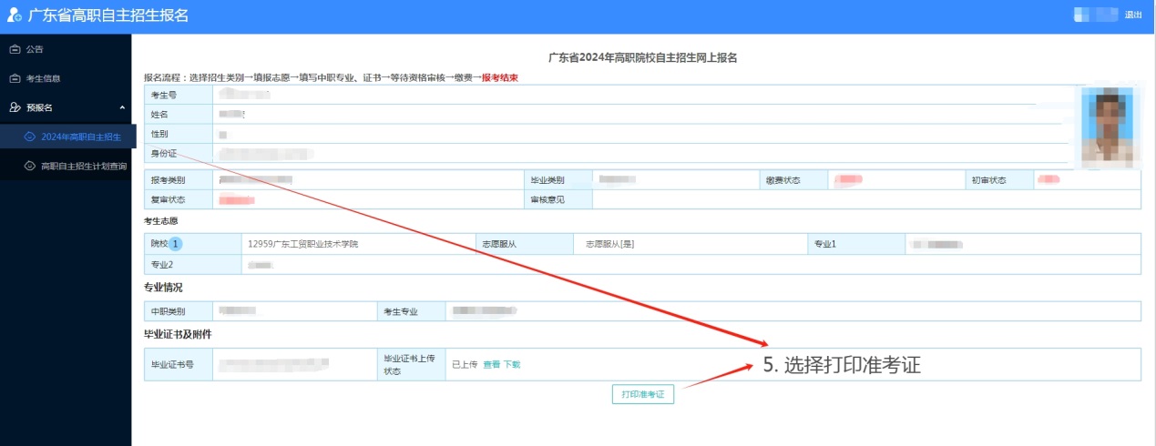1156x446 pixels.
Task: Click the blue number 1 badge beside 院校
Action: click(176, 244)
